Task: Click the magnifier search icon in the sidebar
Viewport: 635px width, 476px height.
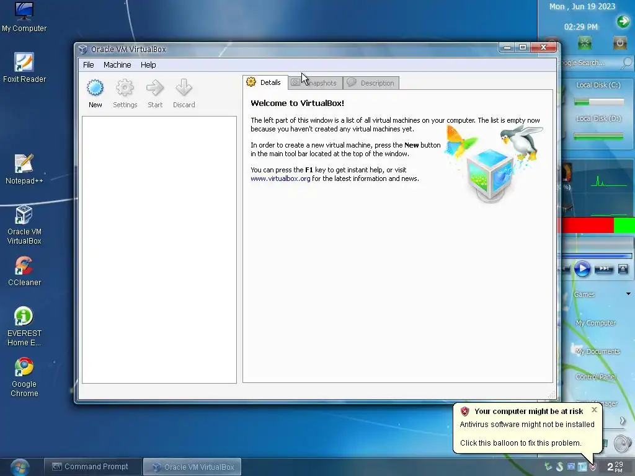Action: point(626,63)
